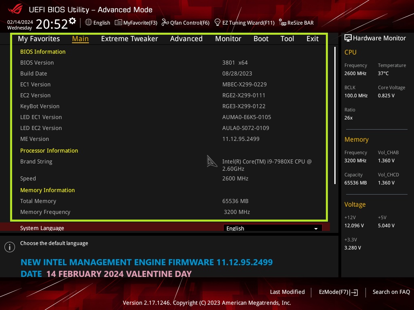The height and width of the screenshot is (310, 414).
Task: Click the CPU Ratio value 26x
Action: click(x=349, y=118)
